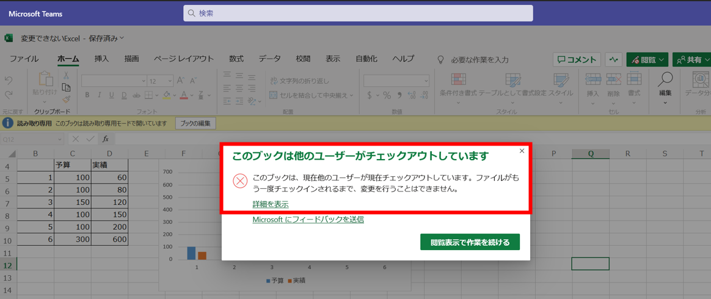Click the fill color highlighter swatch
Image resolution: width=711 pixels, height=299 pixels.
[166, 95]
